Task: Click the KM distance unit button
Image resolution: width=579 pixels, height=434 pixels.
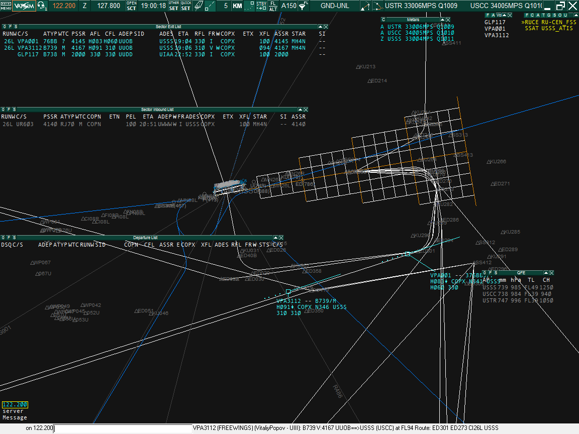Action: coord(237,6)
